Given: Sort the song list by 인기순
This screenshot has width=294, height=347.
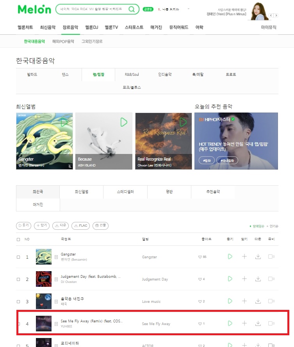Looking at the screenshot, I should pyautogui.click(x=274, y=226).
